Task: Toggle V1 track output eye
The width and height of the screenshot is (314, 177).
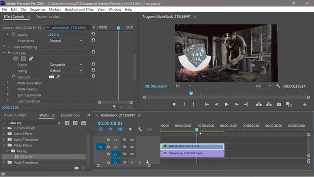Action: pyautogui.click(x=132, y=154)
